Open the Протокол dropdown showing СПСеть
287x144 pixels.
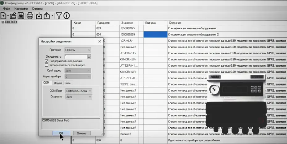(x=78, y=50)
